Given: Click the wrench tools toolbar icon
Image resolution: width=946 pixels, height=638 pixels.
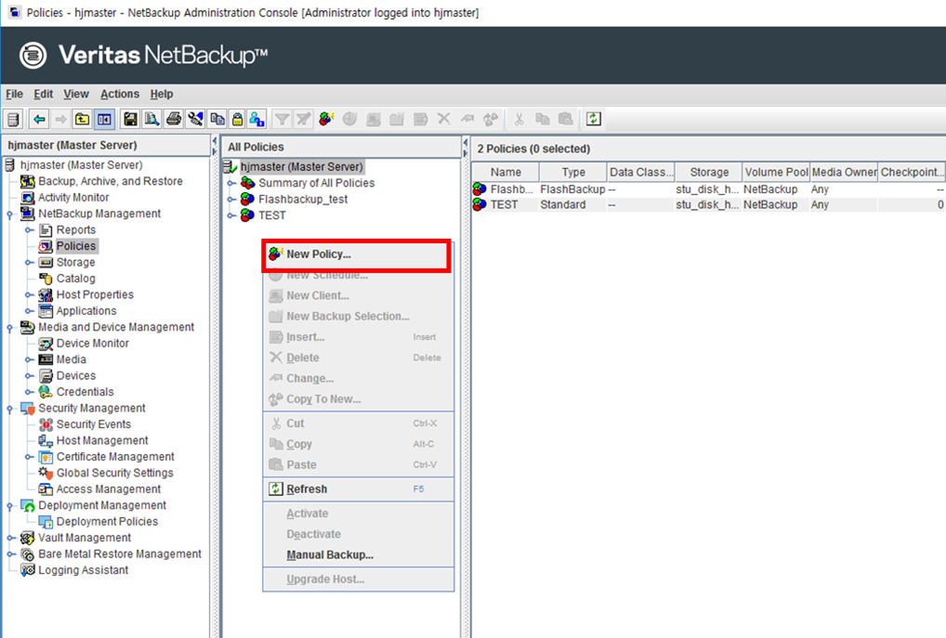Looking at the screenshot, I should [195, 120].
